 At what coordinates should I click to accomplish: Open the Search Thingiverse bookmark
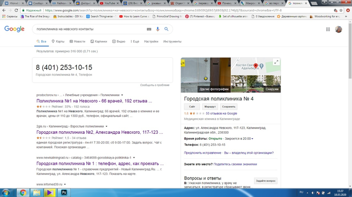click(x=101, y=17)
